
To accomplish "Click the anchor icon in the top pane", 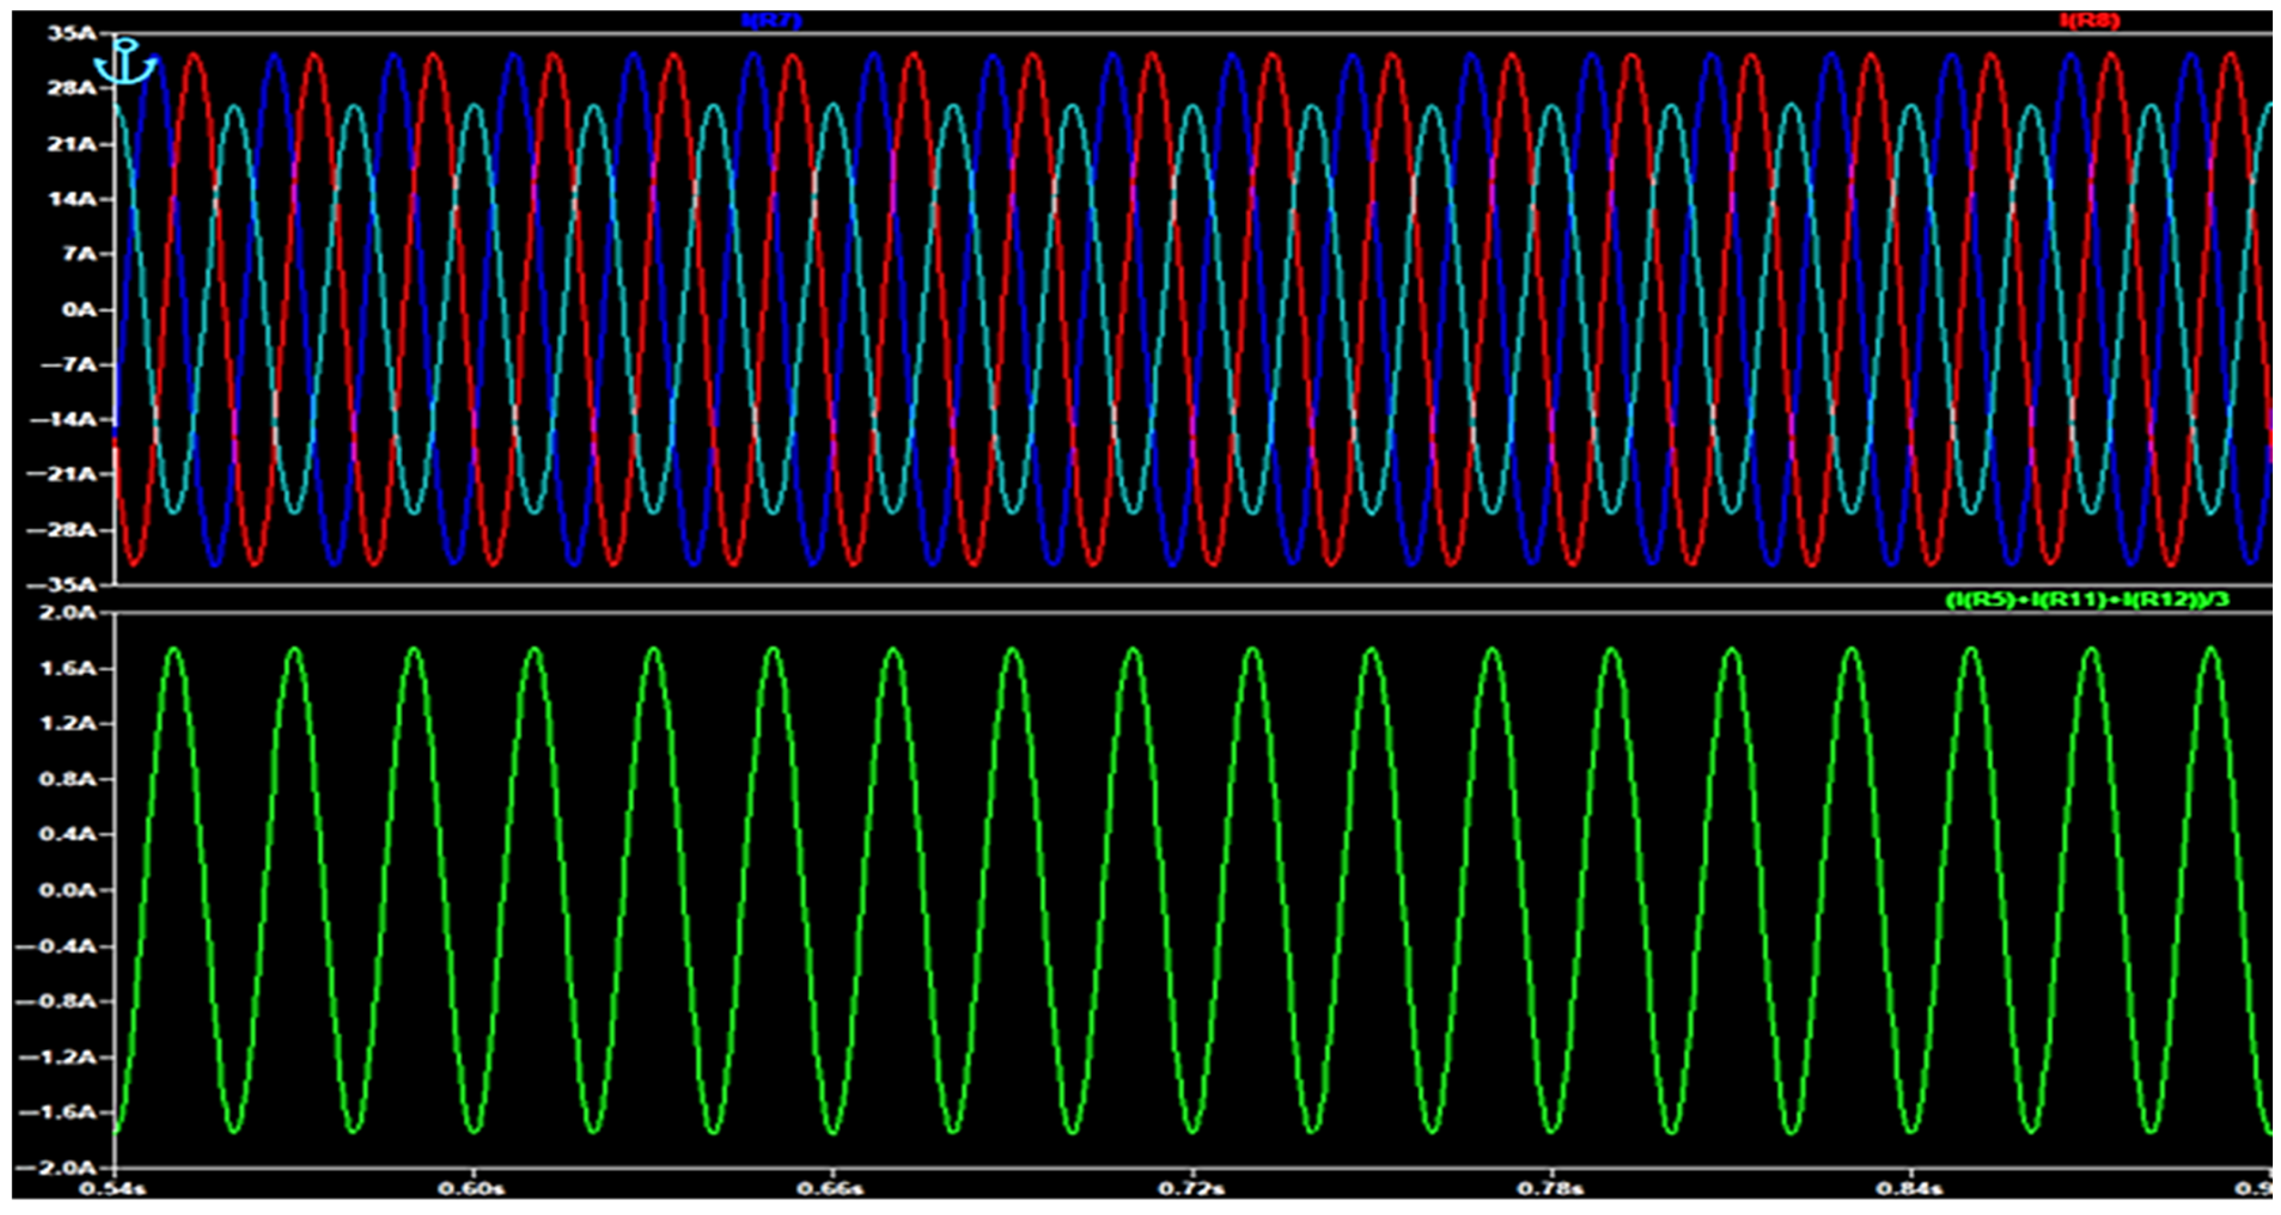I will [126, 62].
